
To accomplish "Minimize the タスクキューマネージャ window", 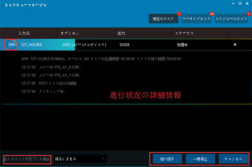I will point(233,3).
